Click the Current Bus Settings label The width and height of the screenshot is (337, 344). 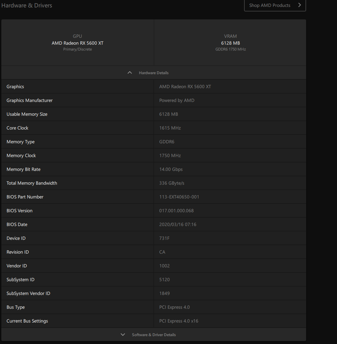(27, 321)
